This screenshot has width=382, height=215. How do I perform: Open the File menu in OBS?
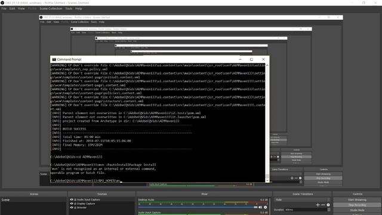tap(4, 8)
